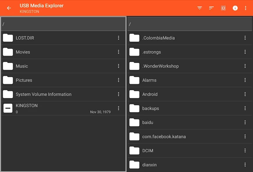The height and width of the screenshot is (172, 253).
Task: Click the KINGSTON drive icon in left pane
Action: pos(8,108)
